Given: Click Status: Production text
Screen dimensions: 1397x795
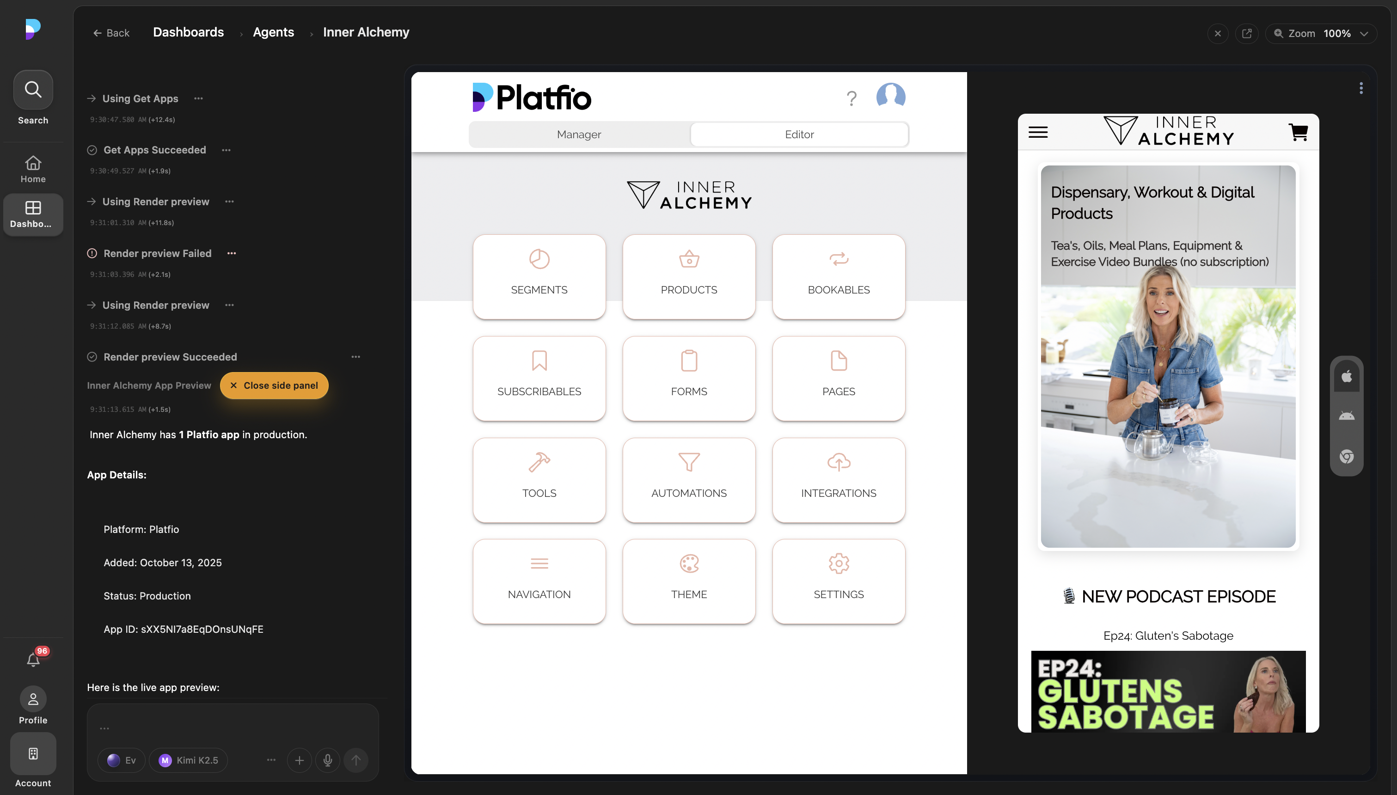Looking at the screenshot, I should tap(147, 596).
